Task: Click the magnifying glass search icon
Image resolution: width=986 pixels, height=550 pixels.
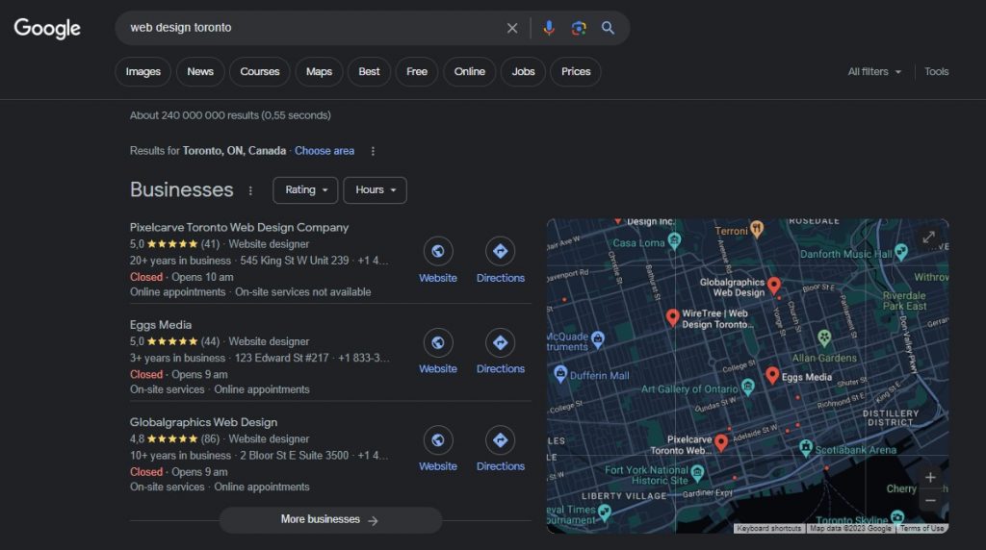Action: click(609, 28)
